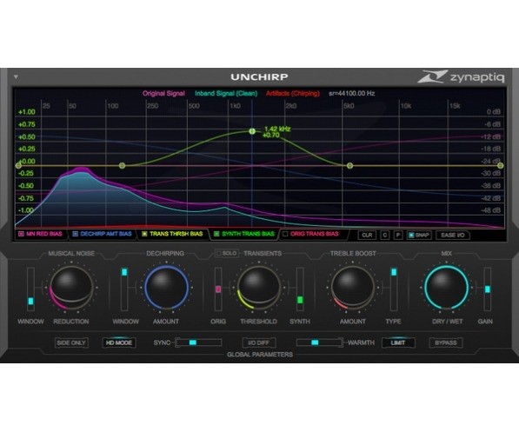The image size is (519, 432).
Task: Toggle the TRANS THRSH BIAS checkbox
Action: point(144,234)
